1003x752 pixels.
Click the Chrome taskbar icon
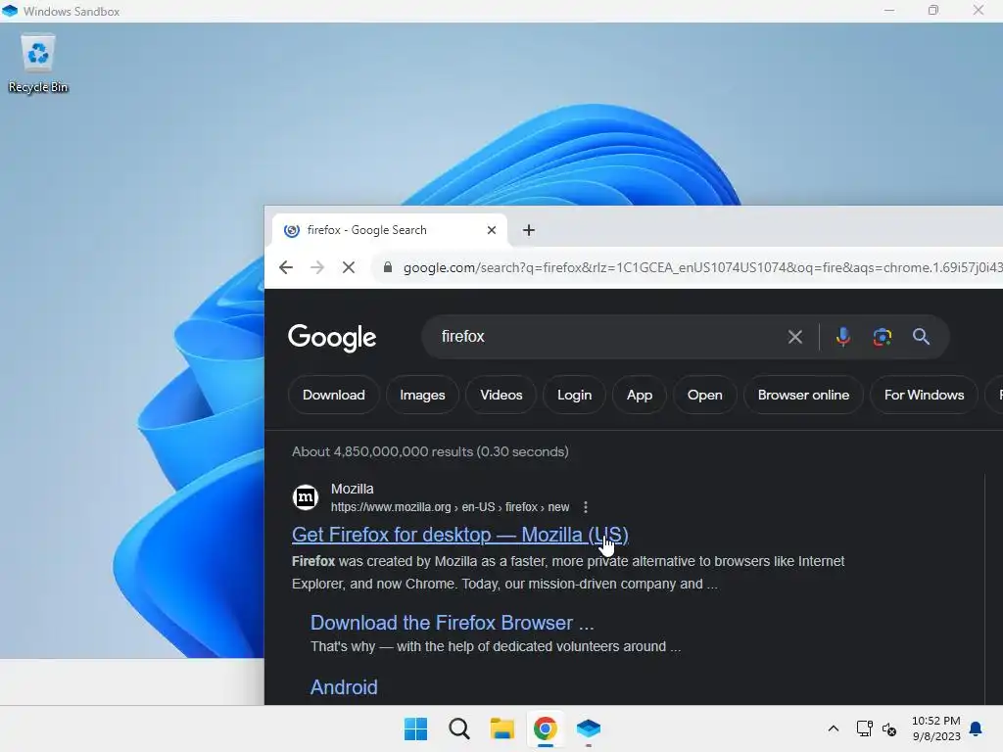pyautogui.click(x=545, y=728)
